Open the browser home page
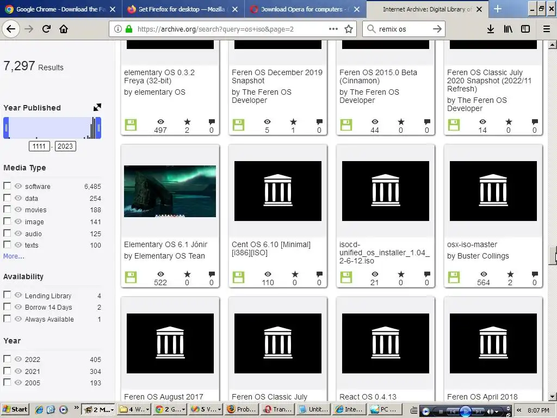This screenshot has width=557, height=418. pyautogui.click(x=64, y=29)
